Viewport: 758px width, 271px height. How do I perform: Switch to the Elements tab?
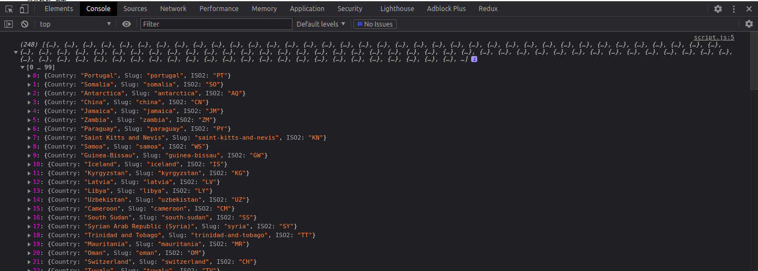59,9
